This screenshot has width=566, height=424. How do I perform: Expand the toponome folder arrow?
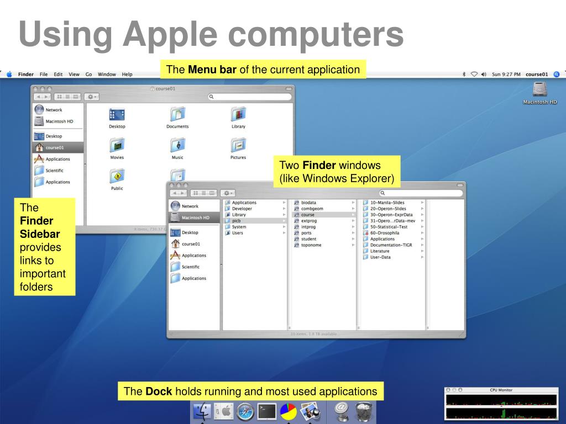coord(353,245)
